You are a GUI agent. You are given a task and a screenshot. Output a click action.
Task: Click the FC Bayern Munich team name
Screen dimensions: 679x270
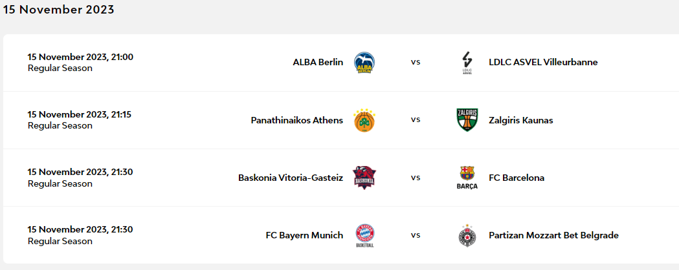(304, 235)
